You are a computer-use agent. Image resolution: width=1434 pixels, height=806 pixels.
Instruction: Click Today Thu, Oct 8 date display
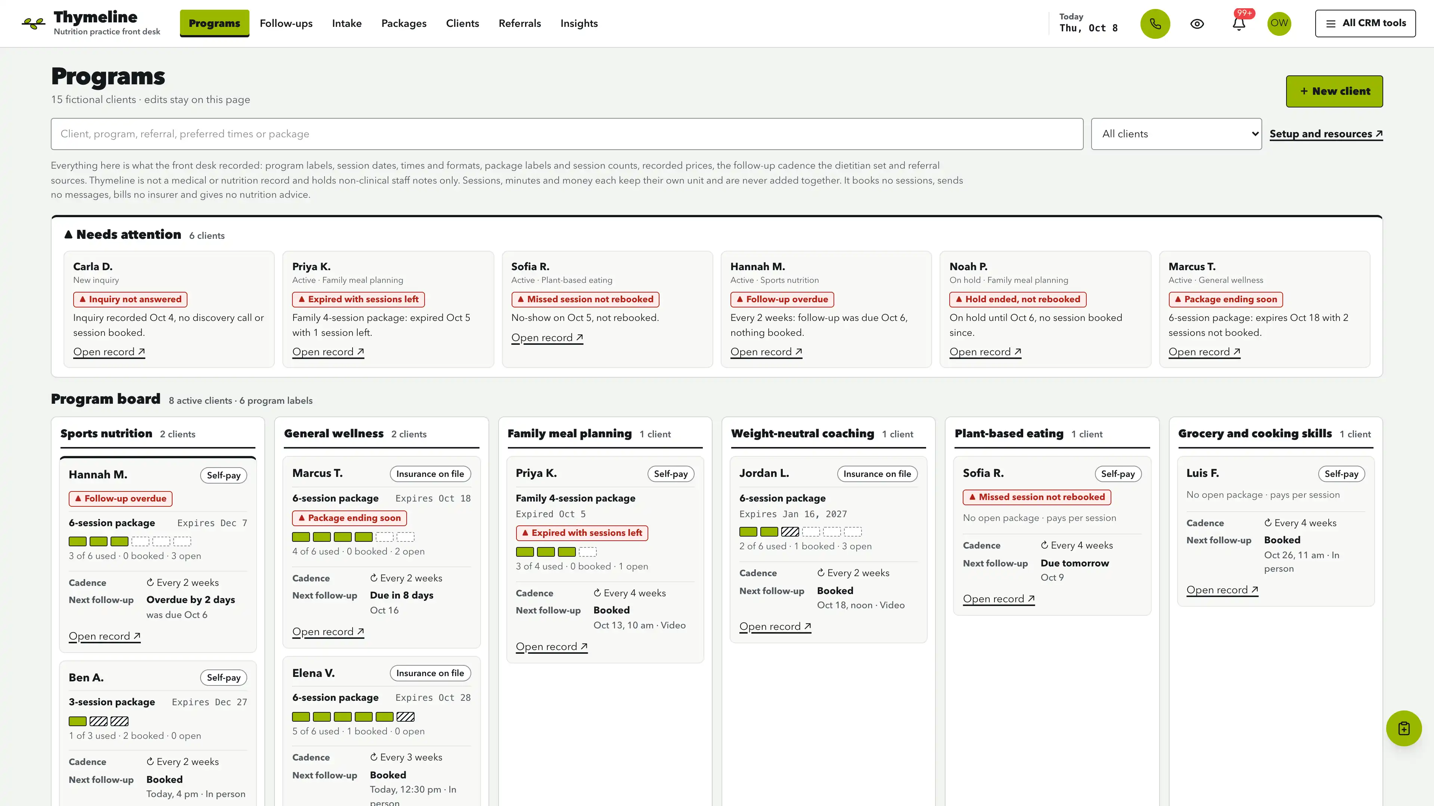[1088, 24]
